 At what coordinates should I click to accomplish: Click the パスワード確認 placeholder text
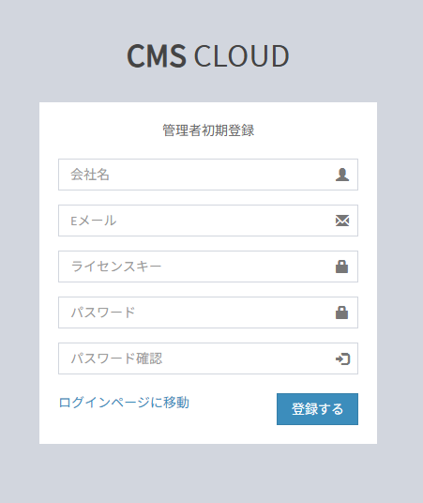116,358
